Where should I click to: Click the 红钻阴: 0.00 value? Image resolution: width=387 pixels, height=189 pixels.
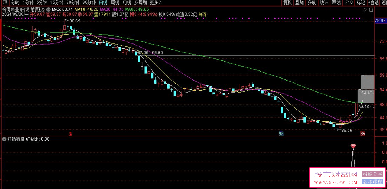click(x=38, y=139)
